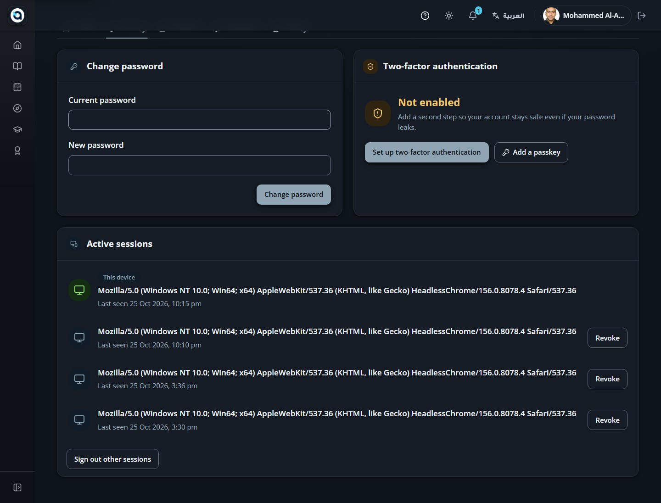The width and height of the screenshot is (661, 503).
Task: Click Add a passkey button
Action: [x=531, y=152]
